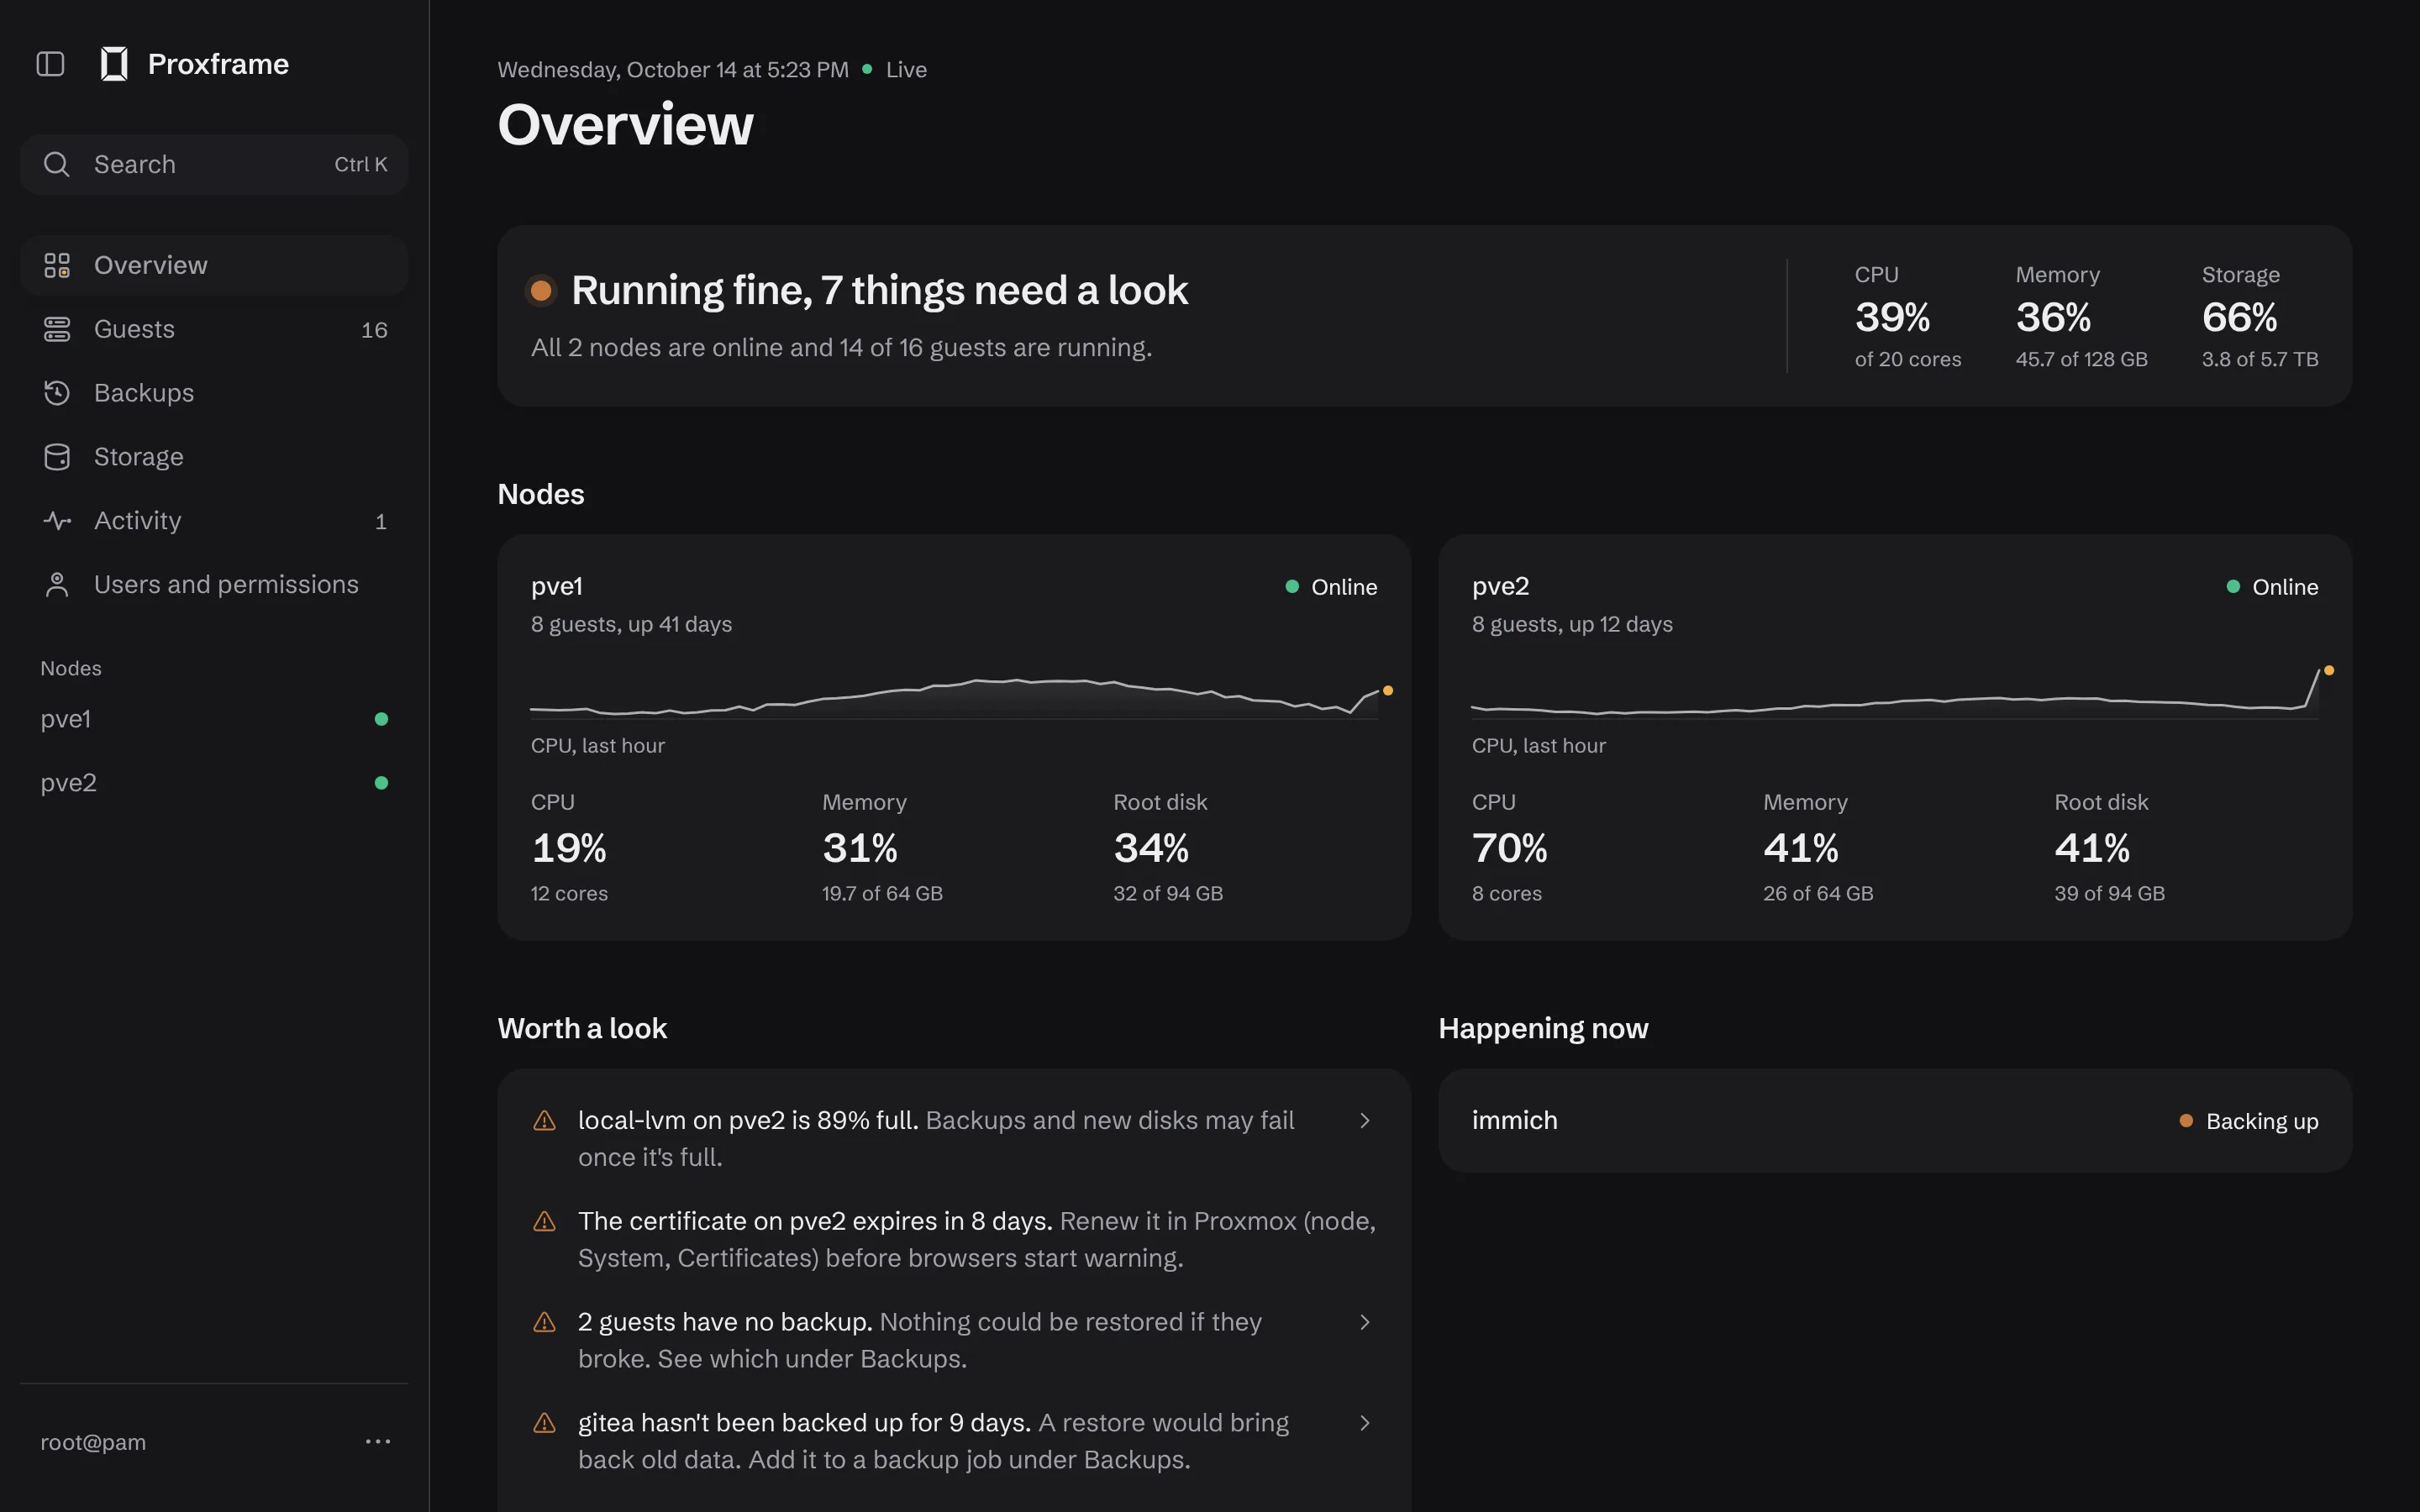This screenshot has height=1512, width=2420.
Task: Click the warning icon beside the no-backup alert
Action: click(544, 1323)
